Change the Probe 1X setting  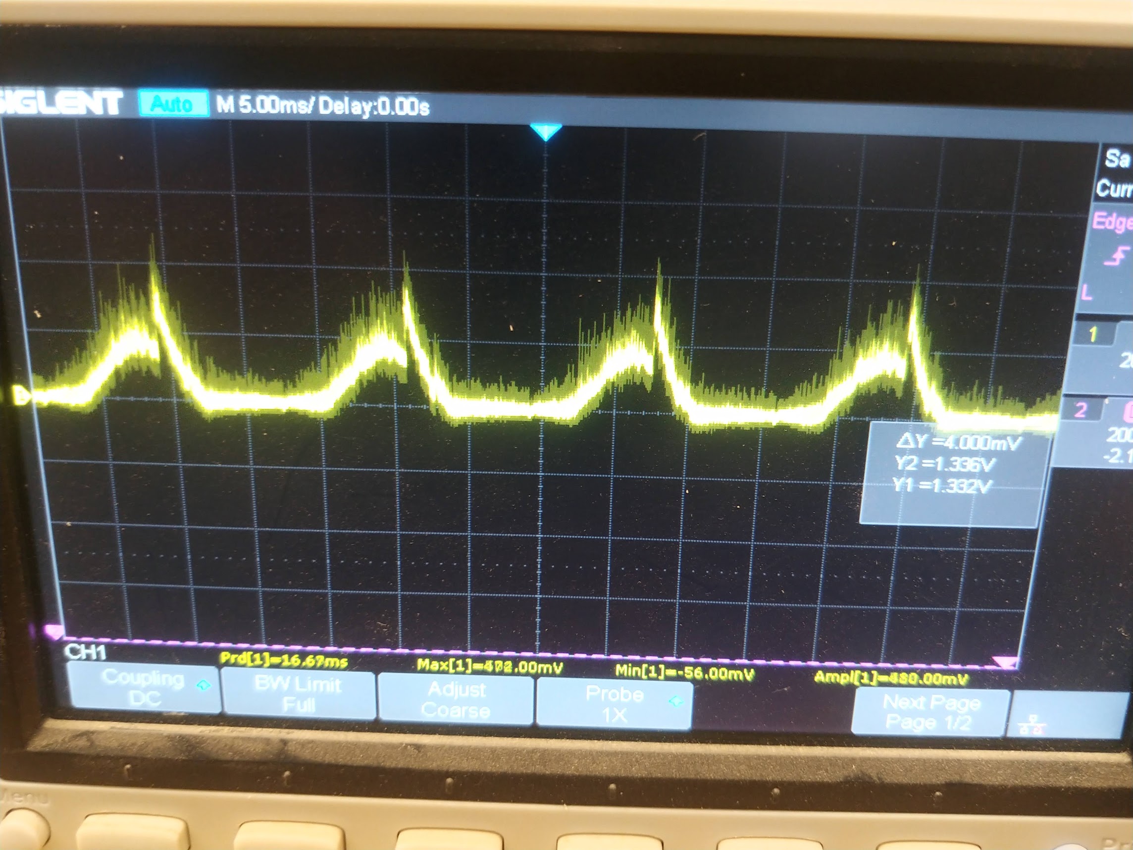(x=614, y=704)
